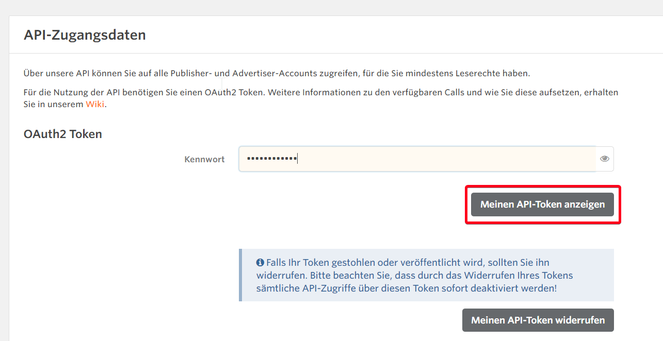Click the 'OAuth2 Token' section heading
Viewport: 663px width, 341px height.
(x=63, y=134)
